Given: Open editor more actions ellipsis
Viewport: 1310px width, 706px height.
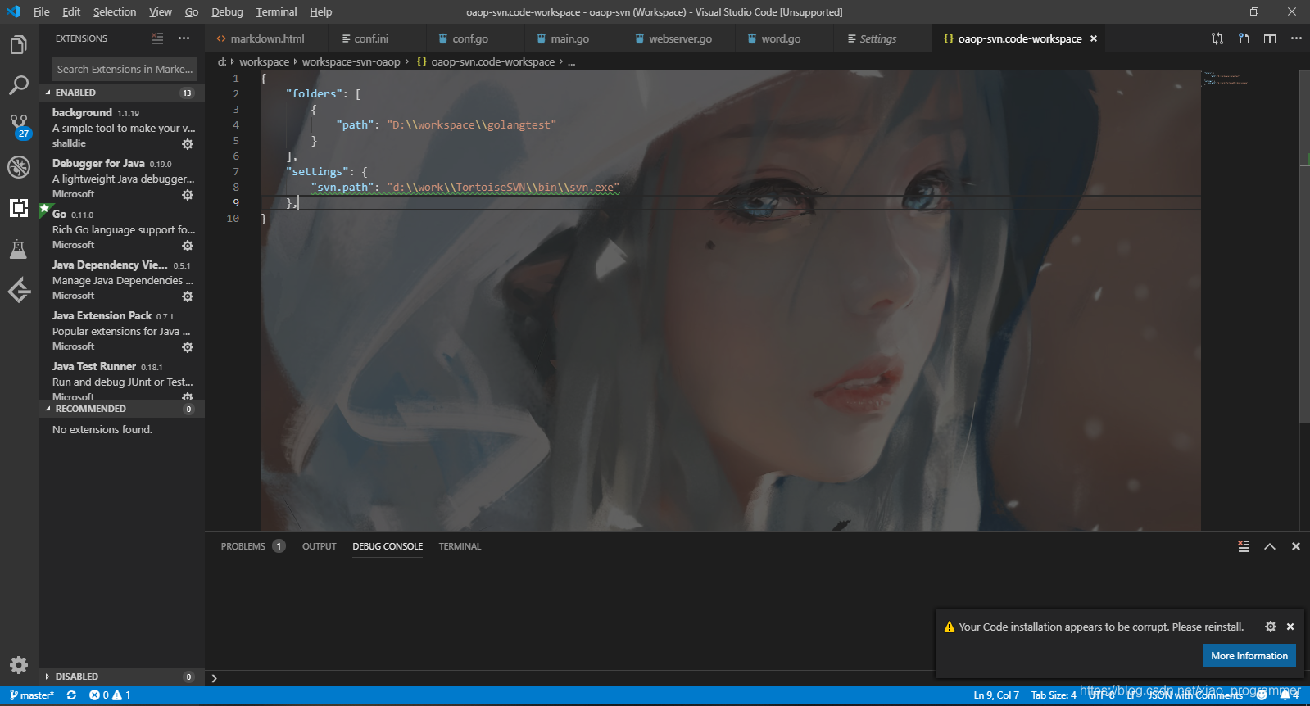Looking at the screenshot, I should point(1296,38).
